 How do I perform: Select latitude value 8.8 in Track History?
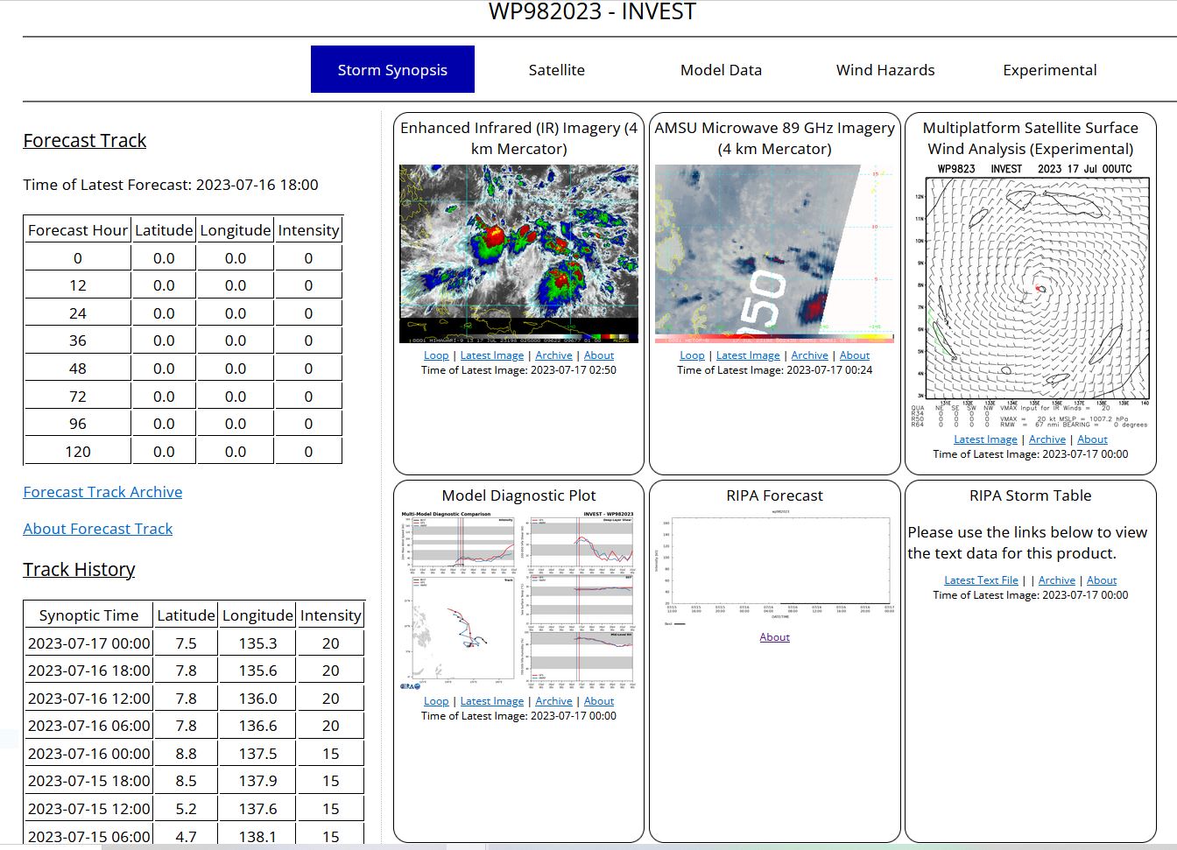click(x=186, y=754)
